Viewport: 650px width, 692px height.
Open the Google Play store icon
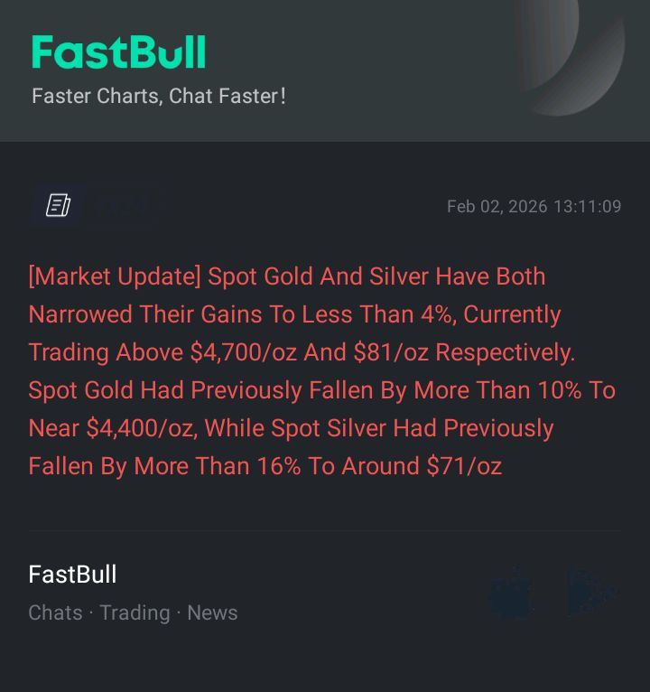[591, 592]
